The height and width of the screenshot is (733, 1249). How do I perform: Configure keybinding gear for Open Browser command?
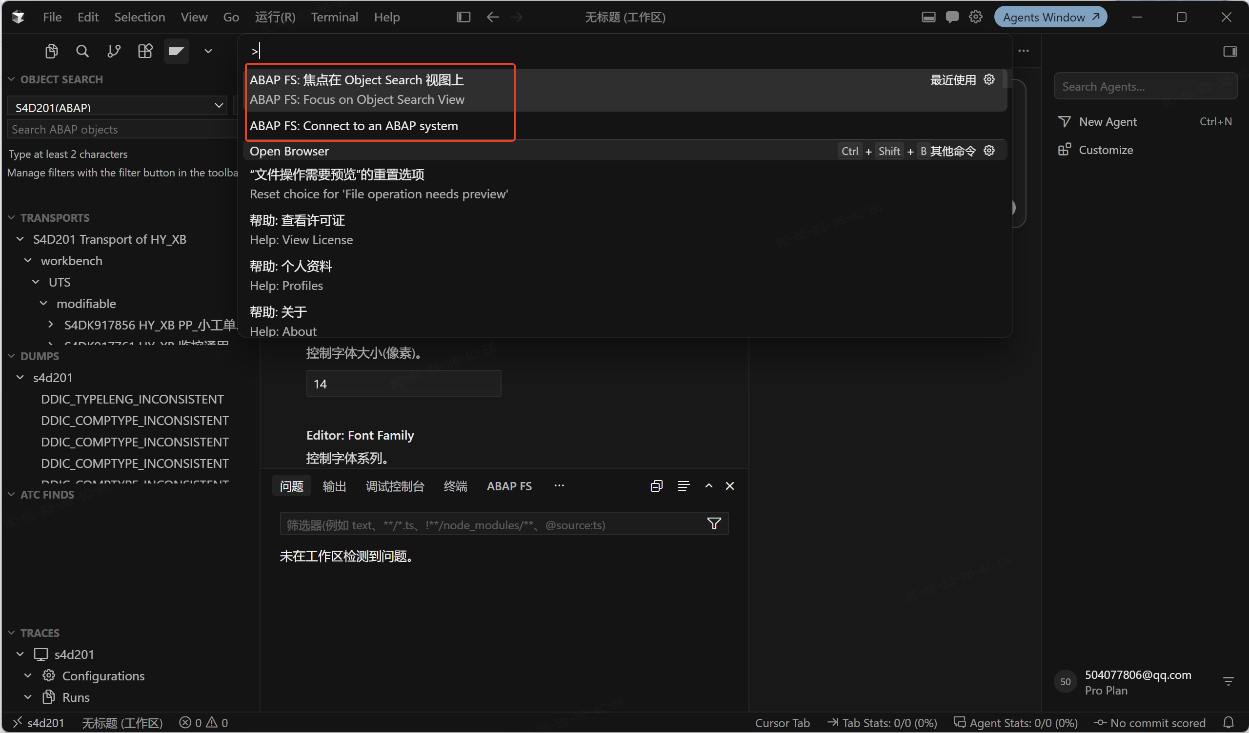(x=989, y=151)
